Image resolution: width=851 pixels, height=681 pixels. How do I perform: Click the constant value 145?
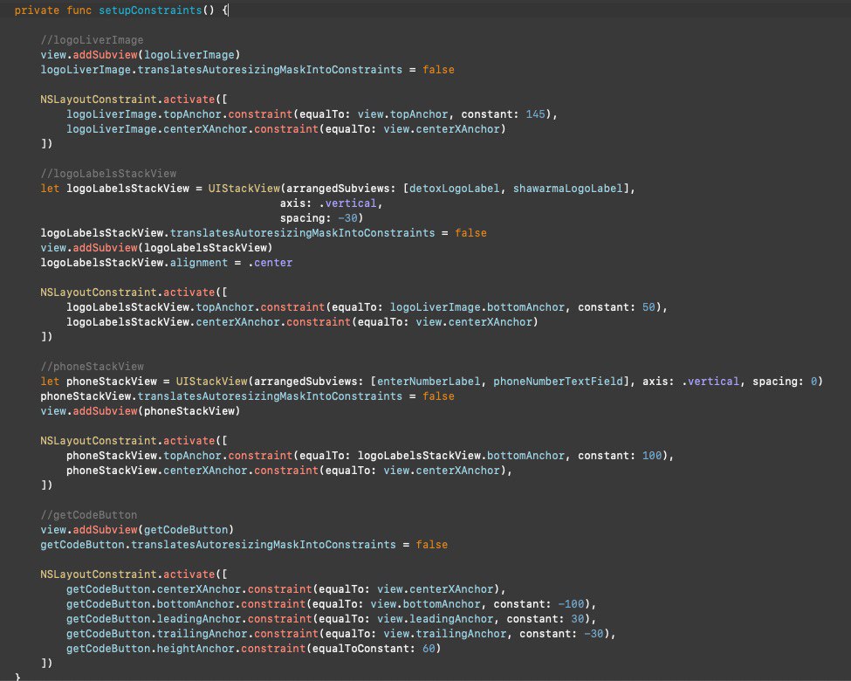[535, 114]
